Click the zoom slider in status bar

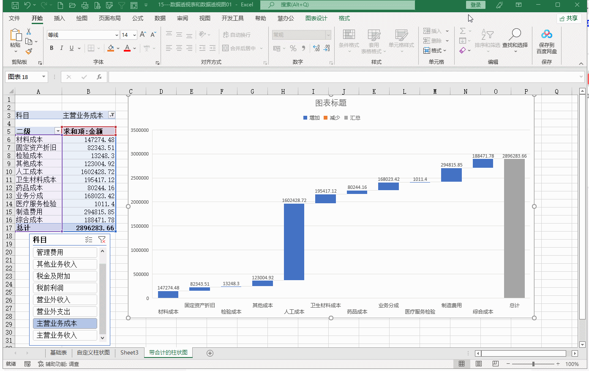pyautogui.click(x=533, y=364)
